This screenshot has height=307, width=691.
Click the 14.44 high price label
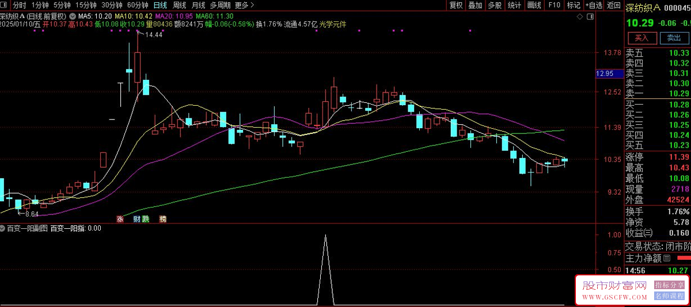153,35
